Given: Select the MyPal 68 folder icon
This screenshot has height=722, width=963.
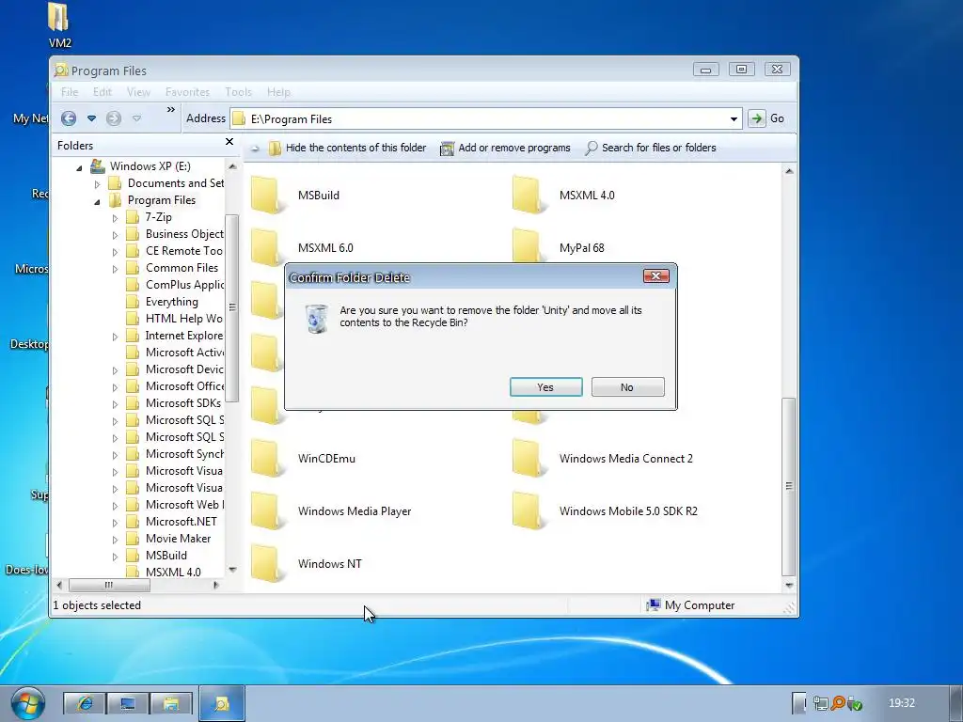Looking at the screenshot, I should click(528, 245).
